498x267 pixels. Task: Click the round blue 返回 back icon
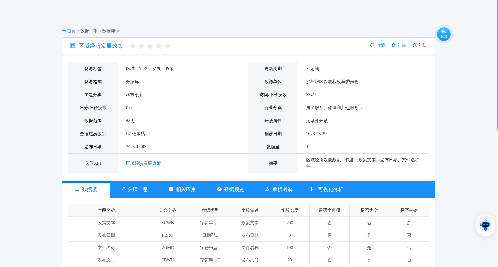444,34
